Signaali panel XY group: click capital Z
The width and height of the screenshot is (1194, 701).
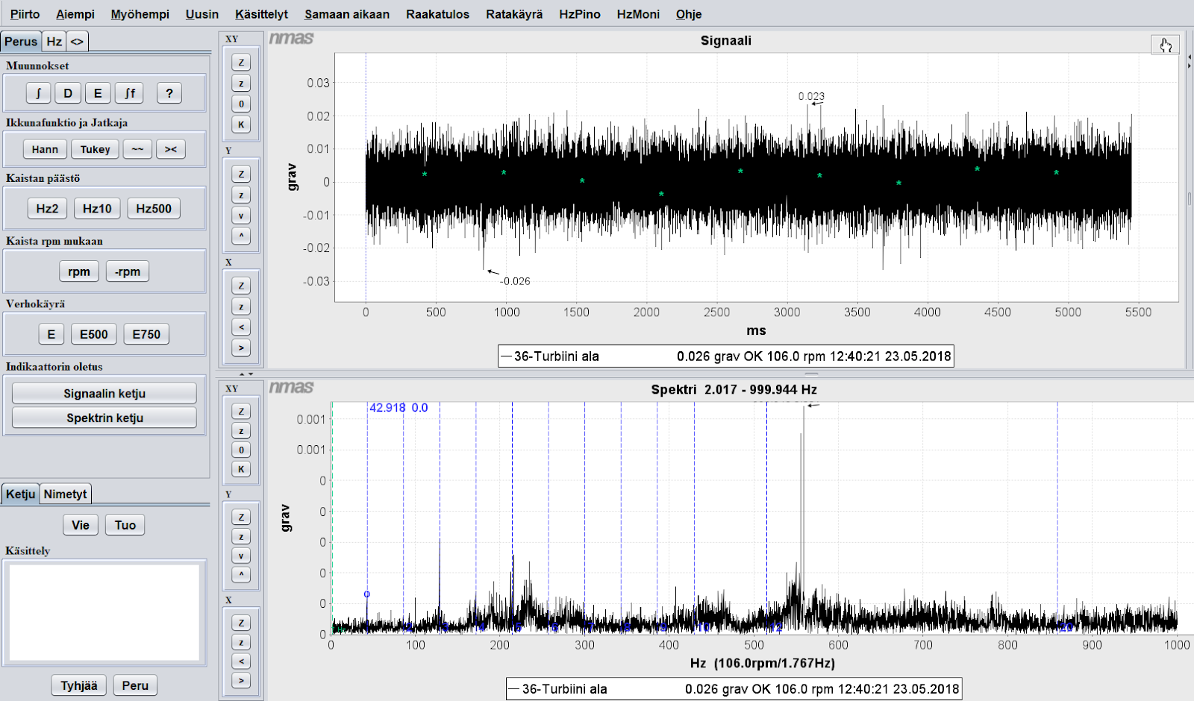[x=241, y=63]
